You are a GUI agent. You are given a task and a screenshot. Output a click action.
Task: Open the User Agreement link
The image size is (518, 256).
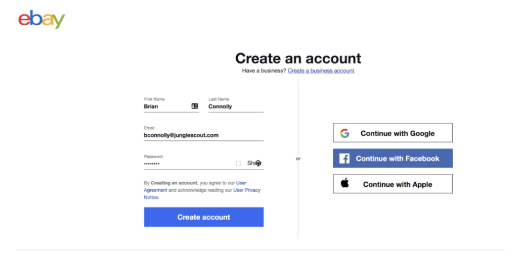coord(155,190)
